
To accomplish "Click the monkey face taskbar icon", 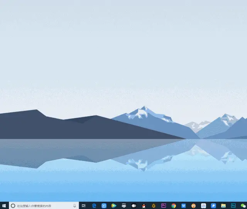I will (x=194, y=206).
